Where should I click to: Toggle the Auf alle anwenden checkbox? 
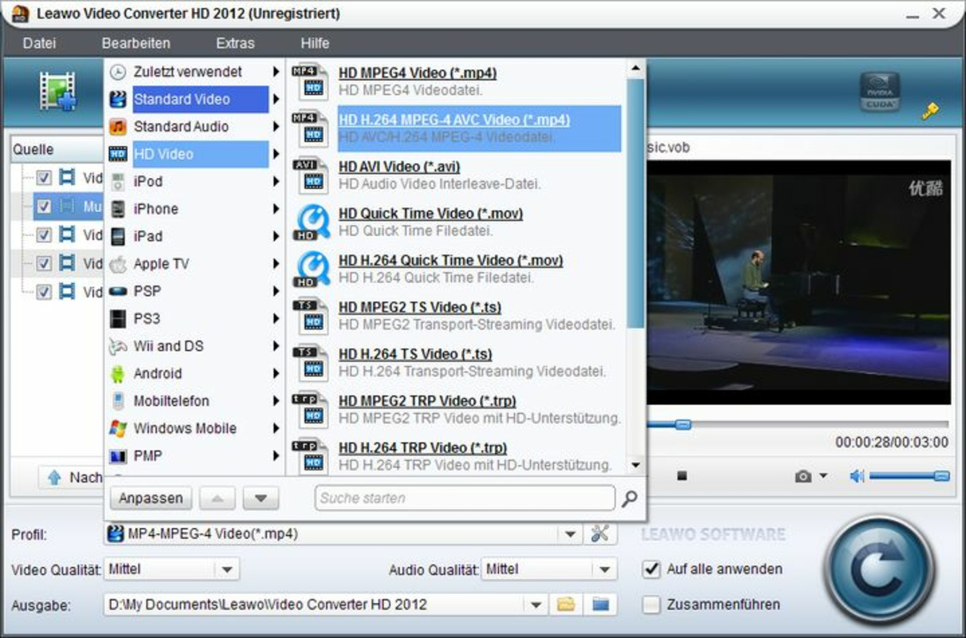click(x=652, y=569)
